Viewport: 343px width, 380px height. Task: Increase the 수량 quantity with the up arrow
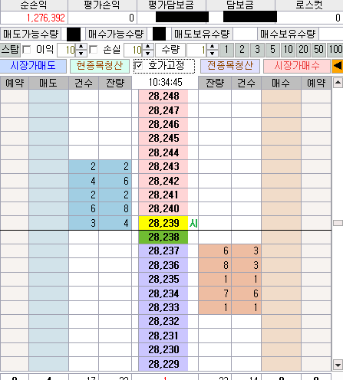tap(212, 47)
